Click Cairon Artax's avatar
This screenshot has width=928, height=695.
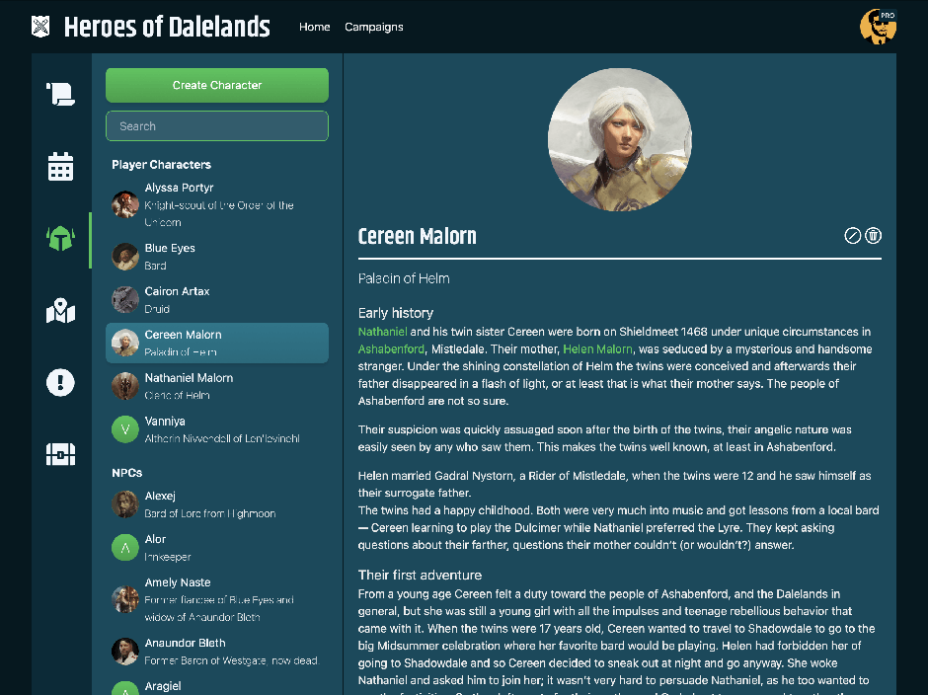point(124,299)
